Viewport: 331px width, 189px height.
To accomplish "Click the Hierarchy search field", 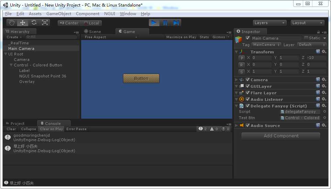I will pyautogui.click(x=51, y=37).
